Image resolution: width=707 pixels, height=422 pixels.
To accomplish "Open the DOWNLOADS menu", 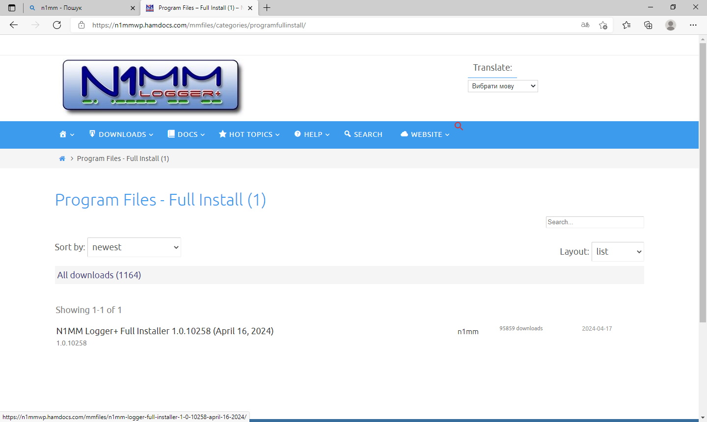I will (122, 134).
